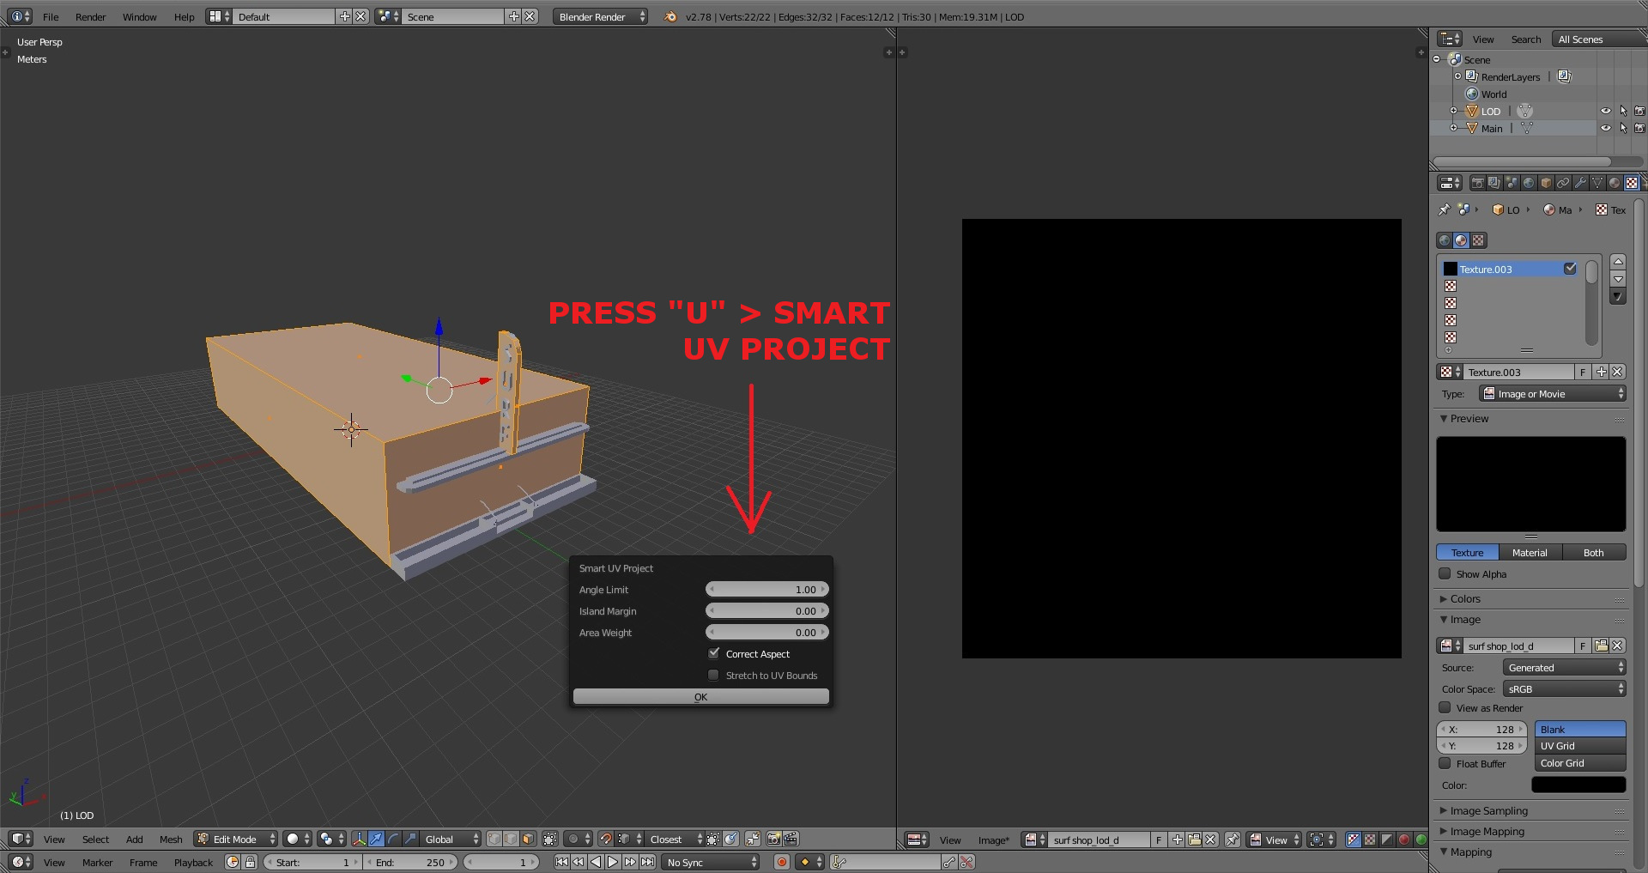Open the Image menu in UV editor
Screen dimensions: 1648x873
tap(993, 840)
